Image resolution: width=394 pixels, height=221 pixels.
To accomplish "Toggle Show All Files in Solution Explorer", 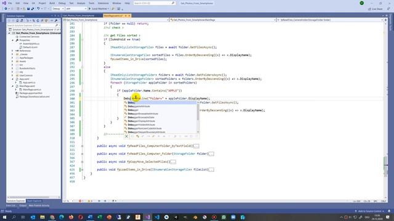I will click(46, 21).
